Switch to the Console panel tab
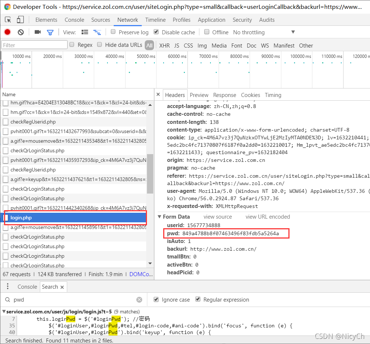The image size is (370, 344). [x=74, y=20]
